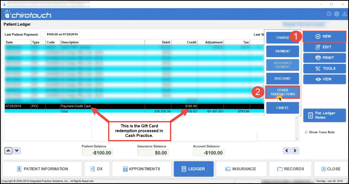Click the right arrow scroll button
349x184 pixels.
click(295, 151)
